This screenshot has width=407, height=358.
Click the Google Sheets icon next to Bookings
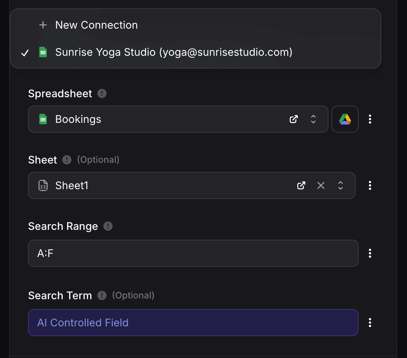coord(43,119)
